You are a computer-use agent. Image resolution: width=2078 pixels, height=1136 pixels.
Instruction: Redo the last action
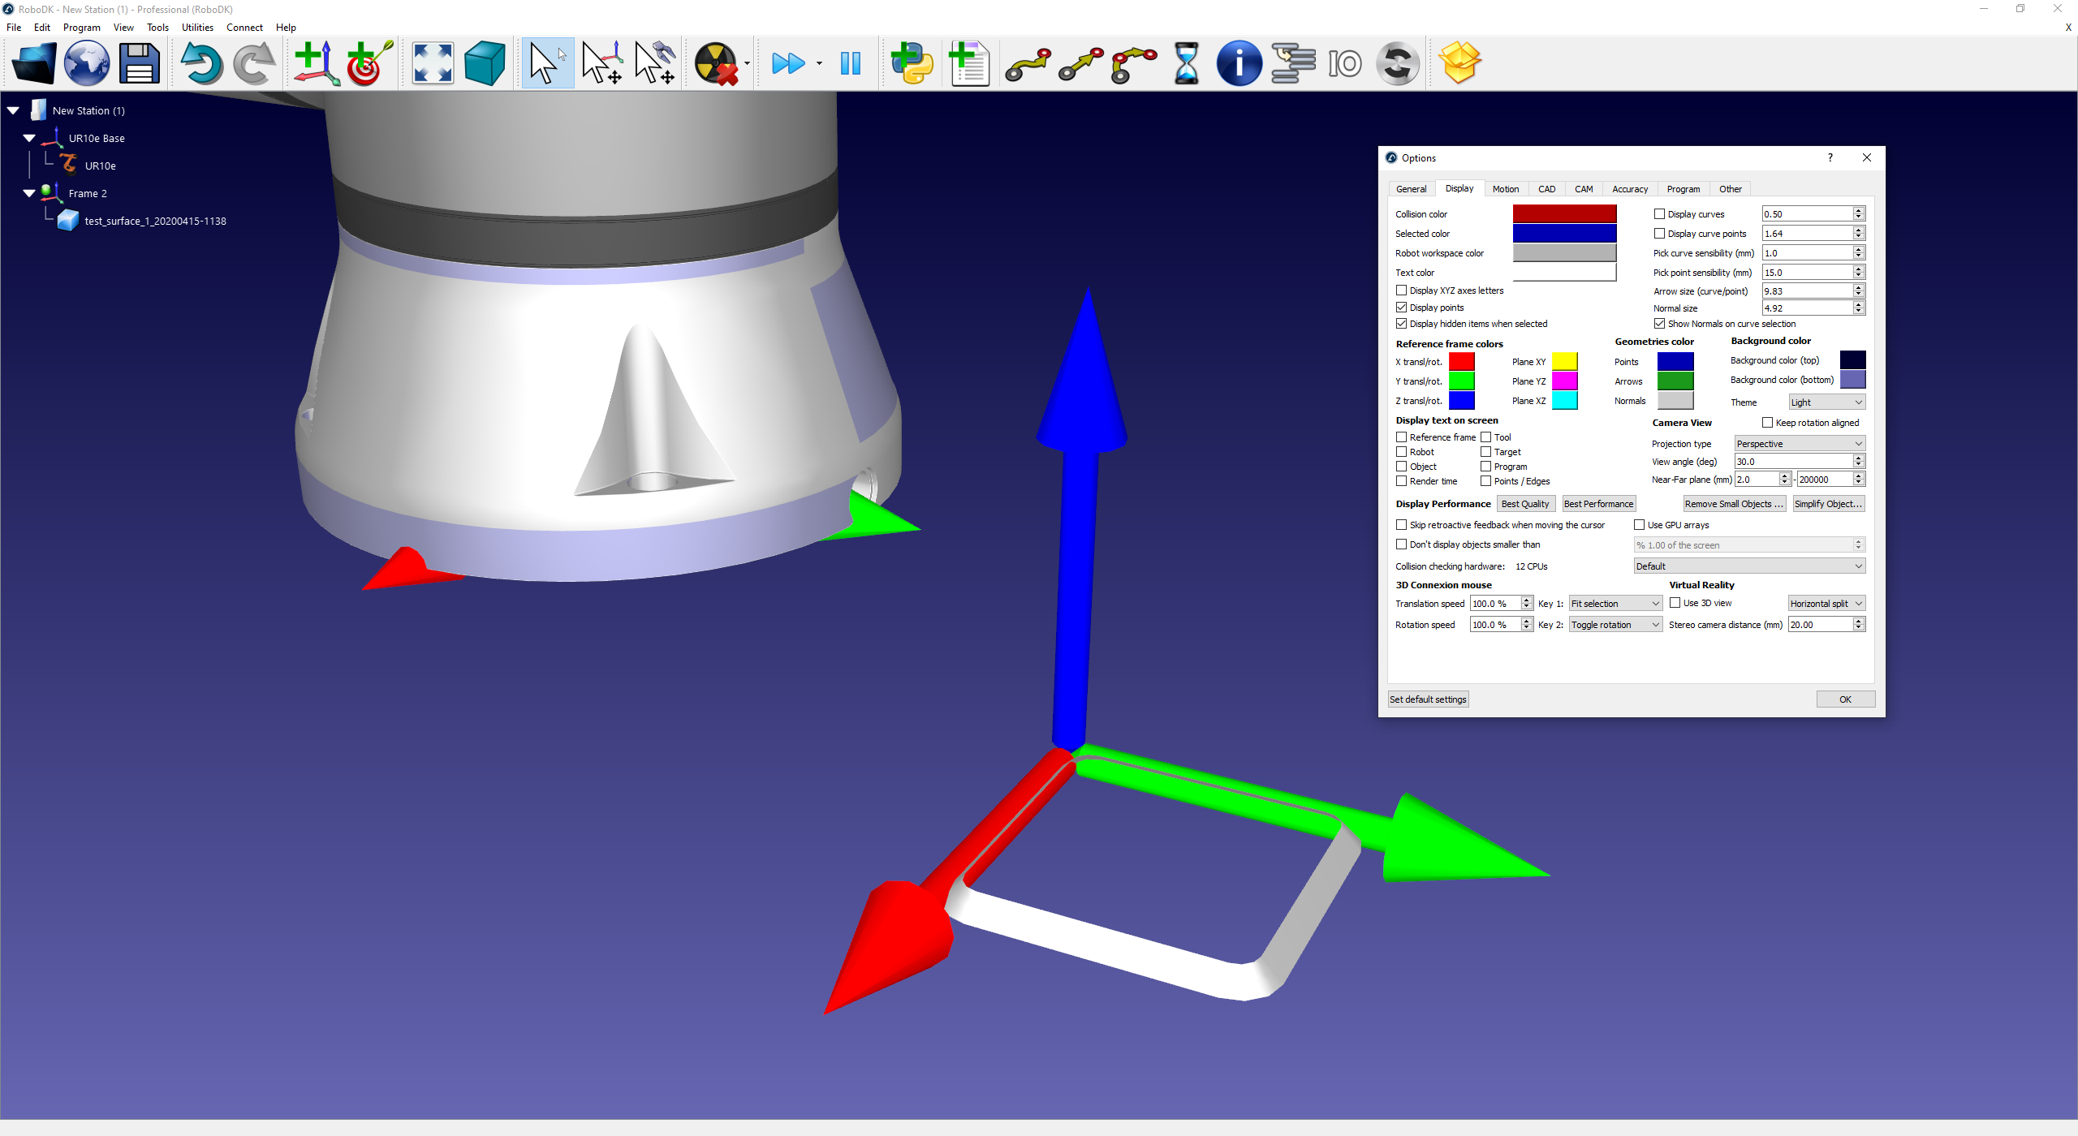(x=254, y=63)
